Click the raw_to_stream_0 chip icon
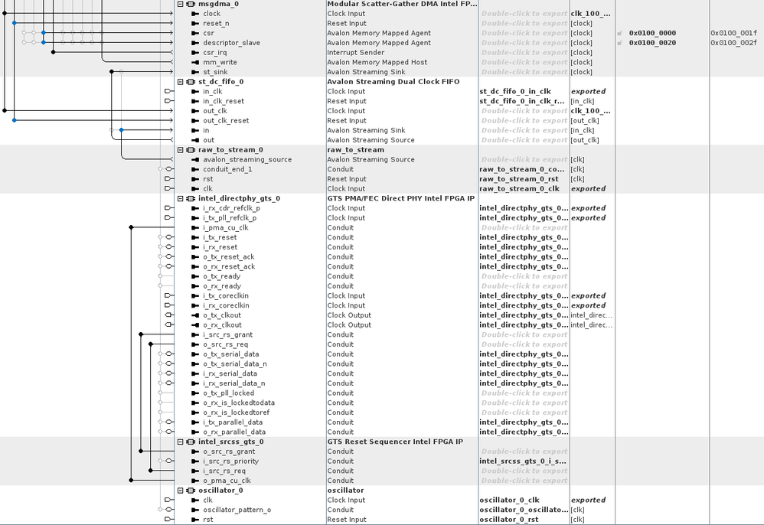This screenshot has height=525, width=764. 191,150
